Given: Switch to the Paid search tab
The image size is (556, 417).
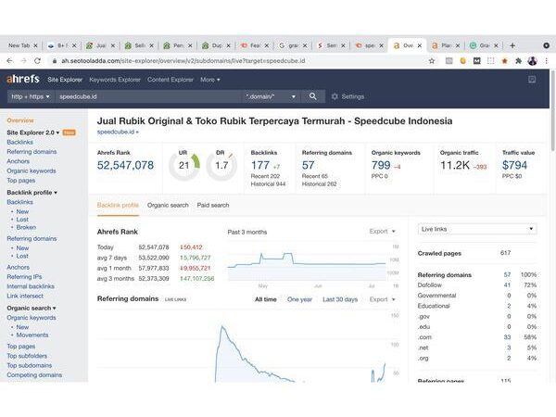Looking at the screenshot, I should pyautogui.click(x=212, y=205).
